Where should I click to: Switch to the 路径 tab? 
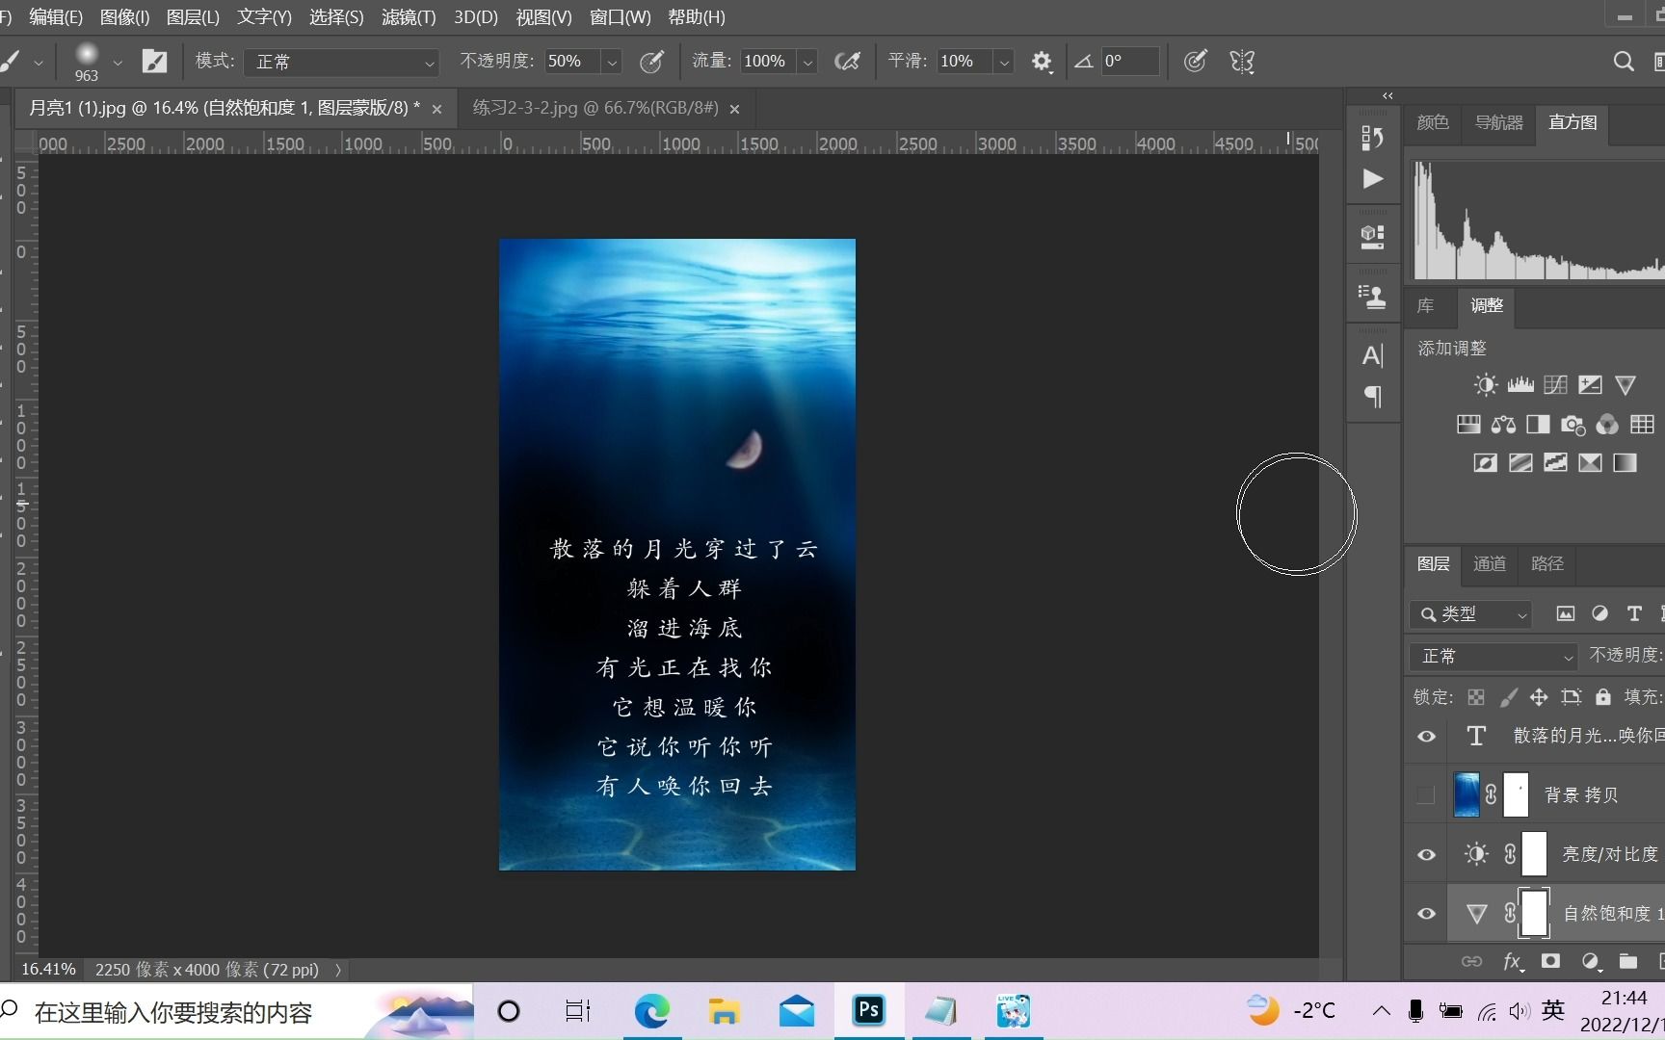click(x=1547, y=563)
